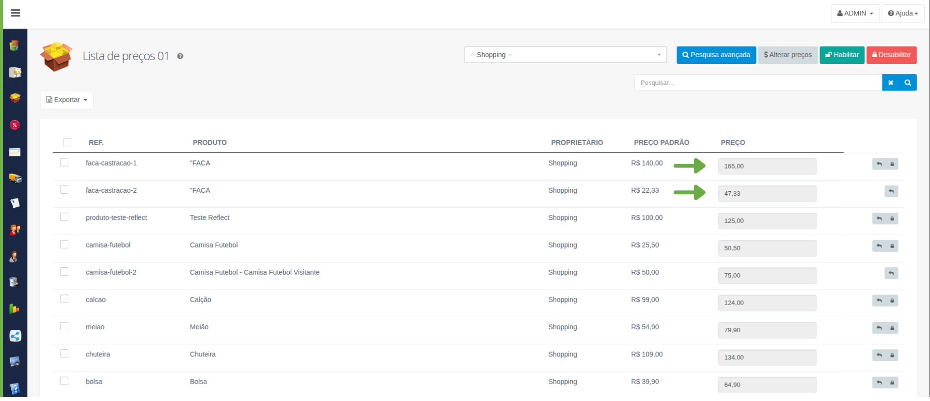Screen dimensions: 930x401
Task: Click the Pesquisa avançada button
Action: (x=716, y=55)
